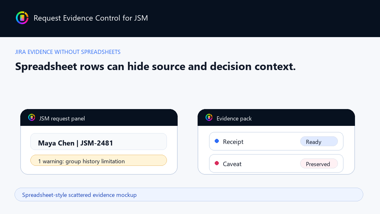Click the app logo in the top header

pos(22,18)
